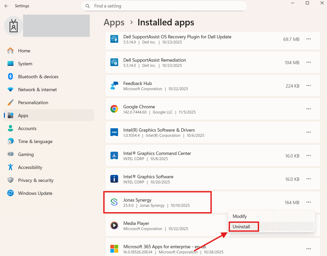This screenshot has height=256, width=327.
Task: Click the Personalization paintbrush icon
Action: [x=10, y=102]
